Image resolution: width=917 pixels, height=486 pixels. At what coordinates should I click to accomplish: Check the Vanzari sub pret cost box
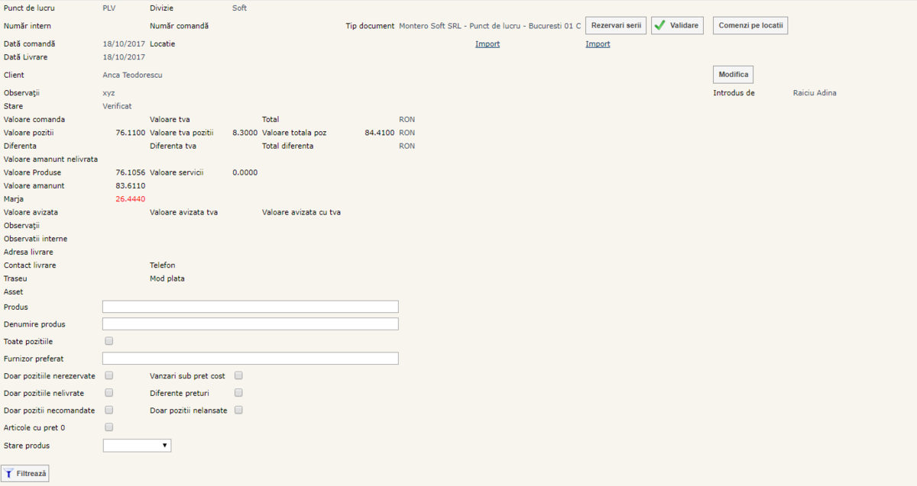click(x=238, y=375)
